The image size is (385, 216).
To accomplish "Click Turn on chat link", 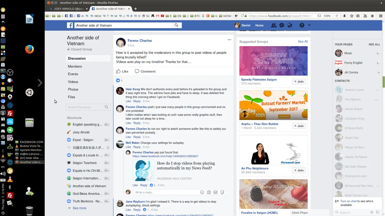I will 348,201.
